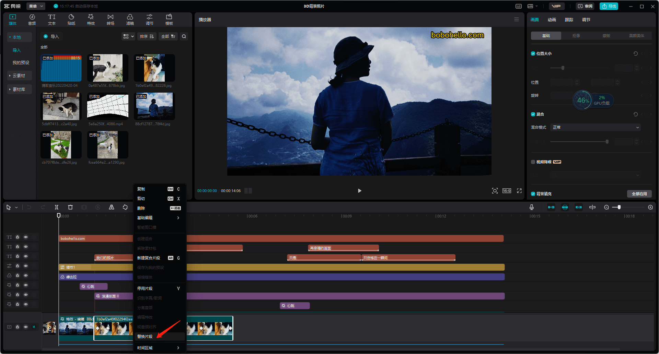Click the player panel hamburger menu icon
659x354 pixels.
click(x=517, y=20)
